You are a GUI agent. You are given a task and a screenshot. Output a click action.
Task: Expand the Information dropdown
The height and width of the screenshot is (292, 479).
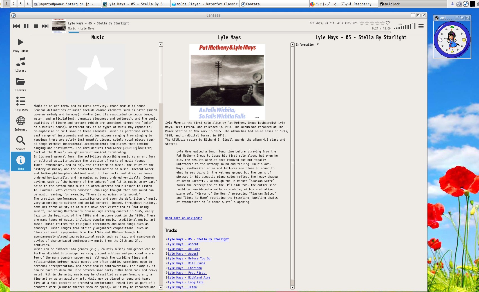point(307,45)
